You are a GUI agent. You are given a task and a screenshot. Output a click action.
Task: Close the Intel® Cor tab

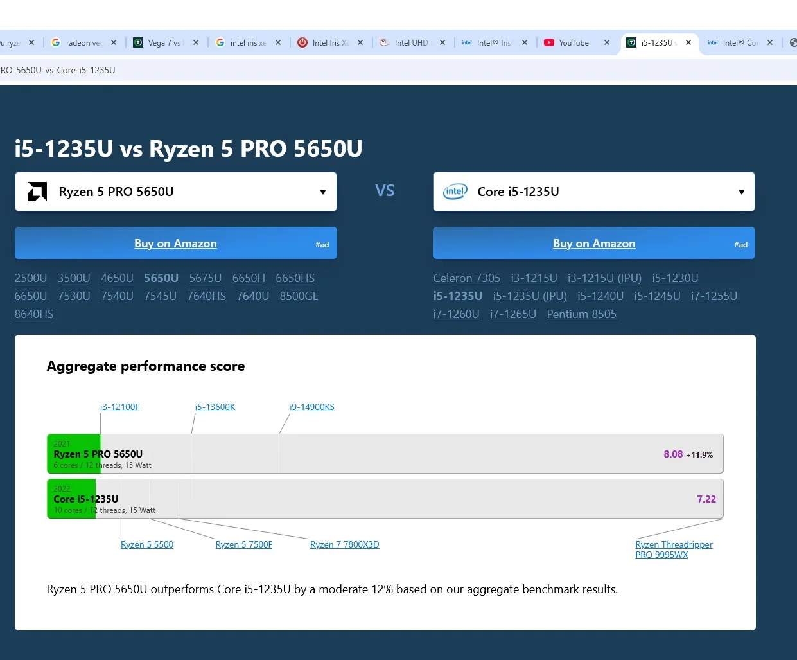(770, 43)
